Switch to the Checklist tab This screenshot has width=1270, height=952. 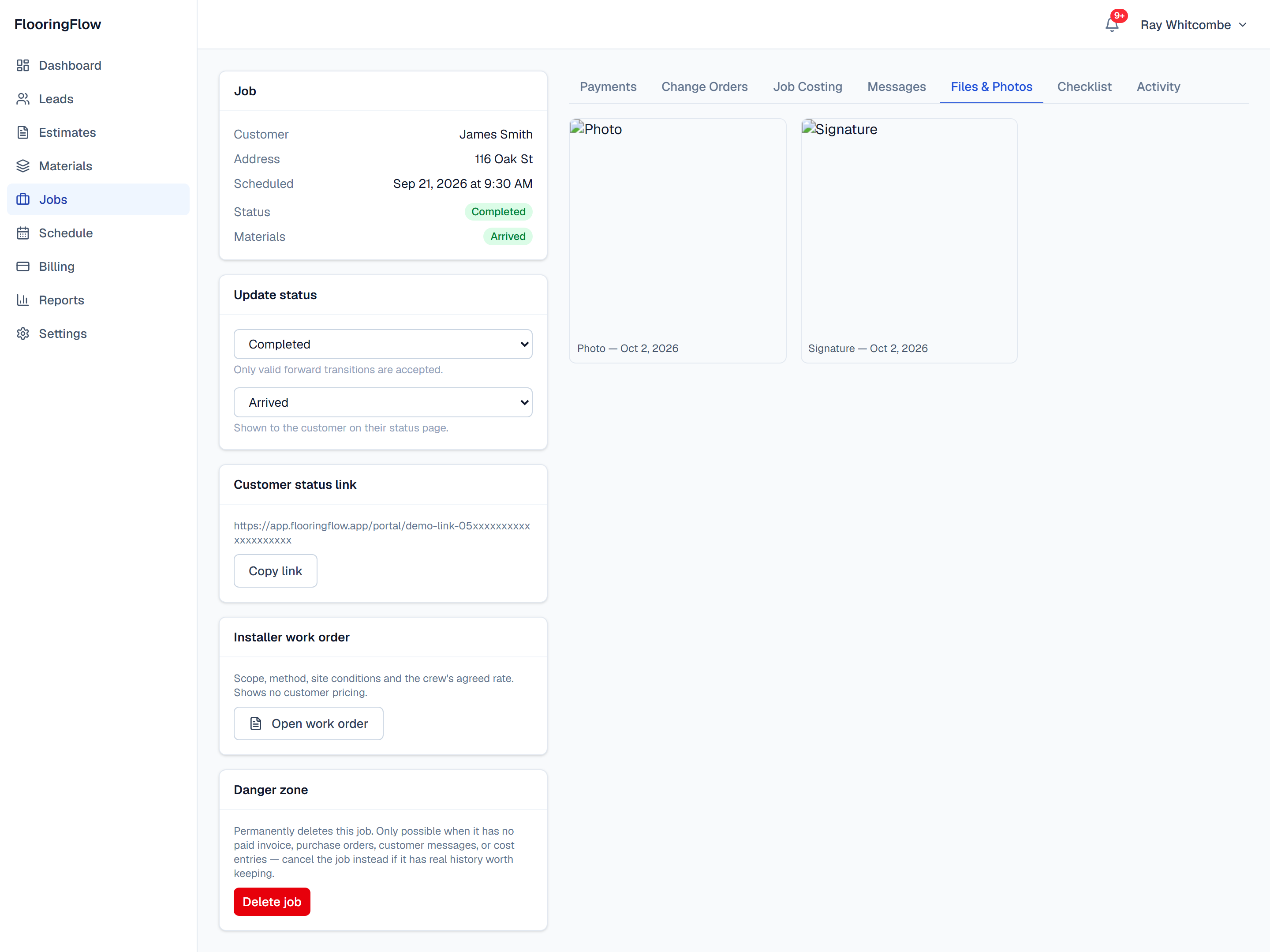[x=1084, y=87]
